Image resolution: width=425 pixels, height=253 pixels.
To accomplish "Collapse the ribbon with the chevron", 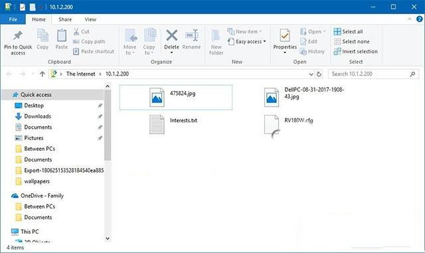I will coord(410,19).
